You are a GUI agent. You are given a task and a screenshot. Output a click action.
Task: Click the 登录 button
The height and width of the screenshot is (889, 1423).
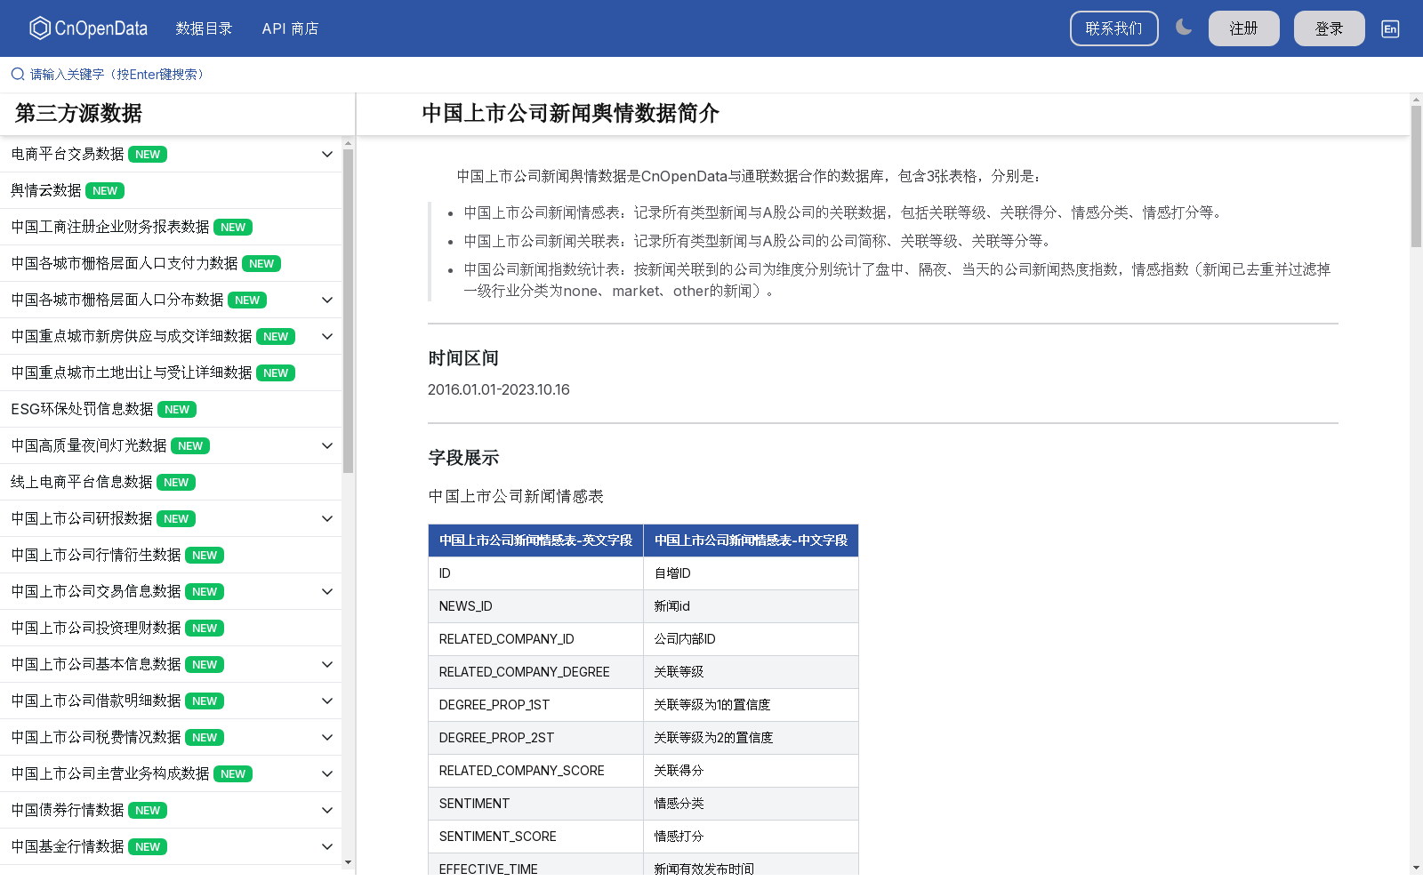[1329, 28]
